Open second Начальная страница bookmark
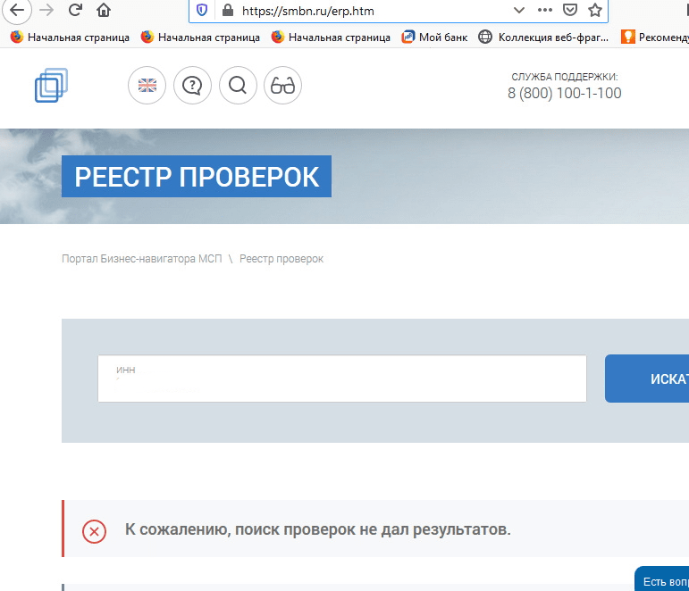The width and height of the screenshot is (689, 591). [200, 37]
